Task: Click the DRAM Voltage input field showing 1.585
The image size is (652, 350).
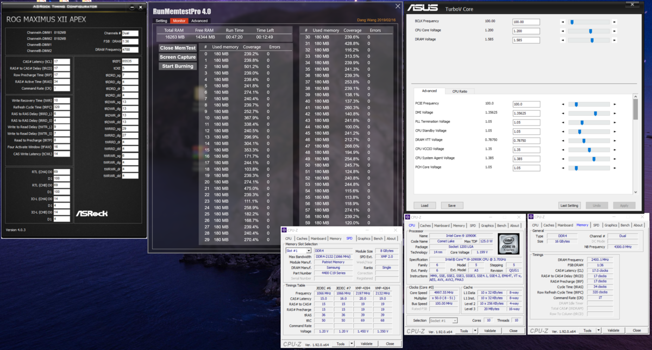Action: coord(526,40)
